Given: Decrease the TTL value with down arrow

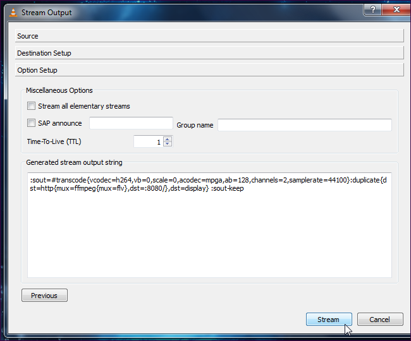Looking at the screenshot, I should click(168, 144).
